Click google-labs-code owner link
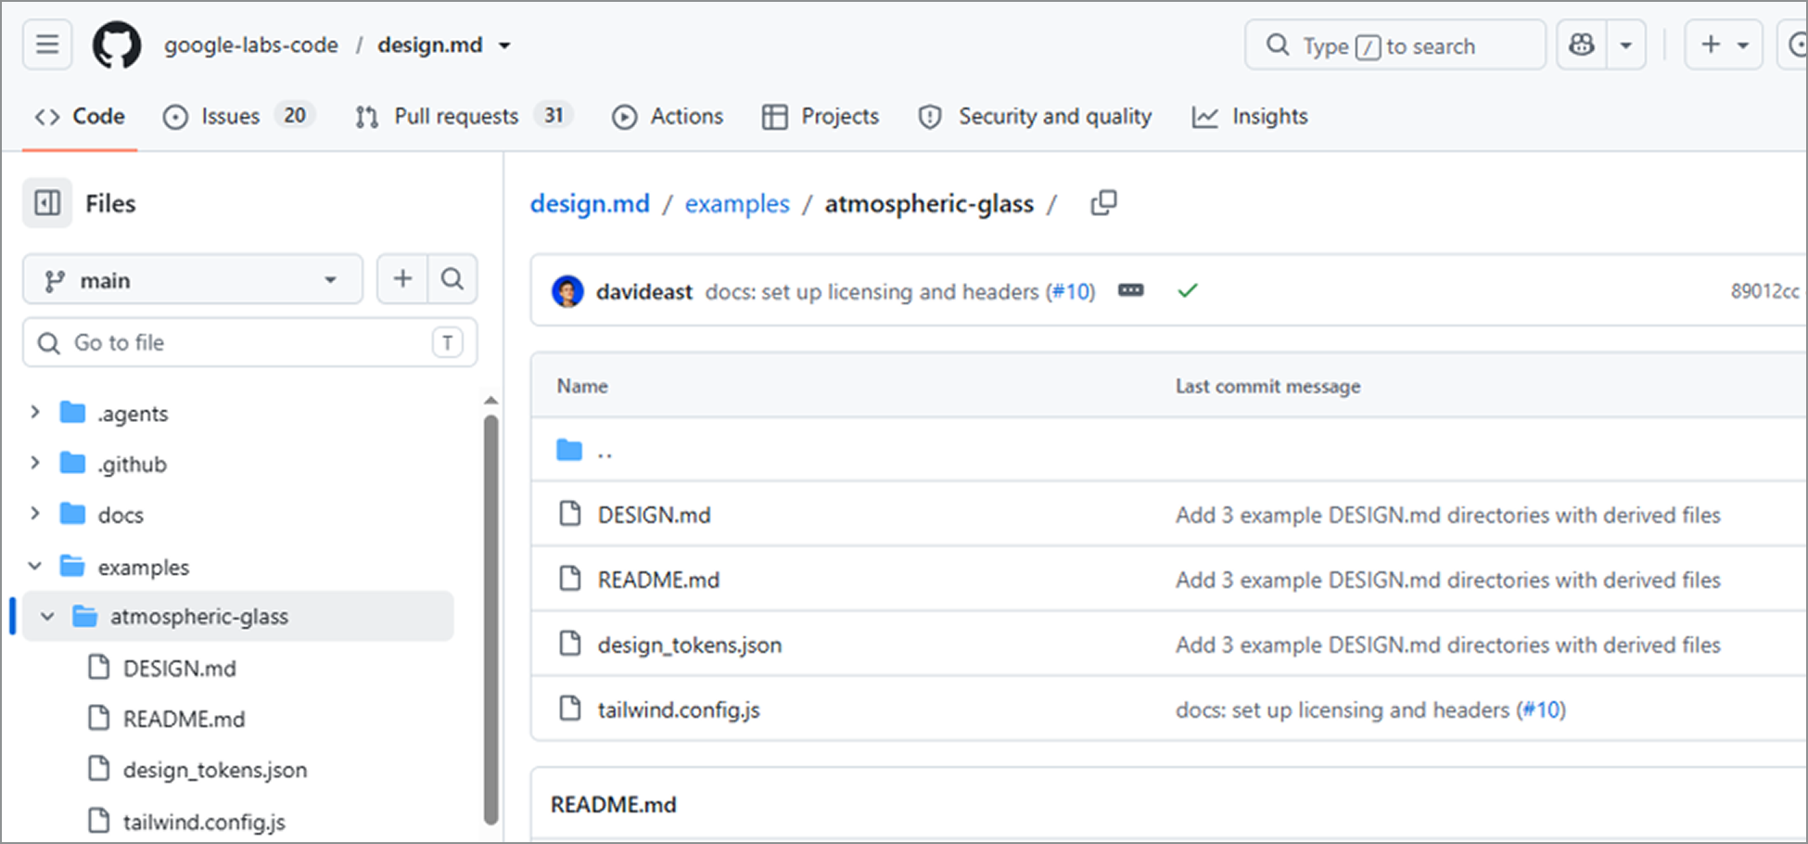 tap(251, 45)
